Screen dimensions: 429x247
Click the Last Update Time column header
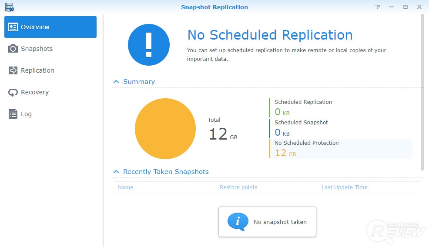[x=344, y=187]
